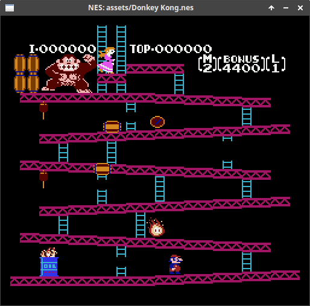Minimize the NES emulator window
Image resolution: width=310 pixels, height=306 pixels.
point(286,8)
